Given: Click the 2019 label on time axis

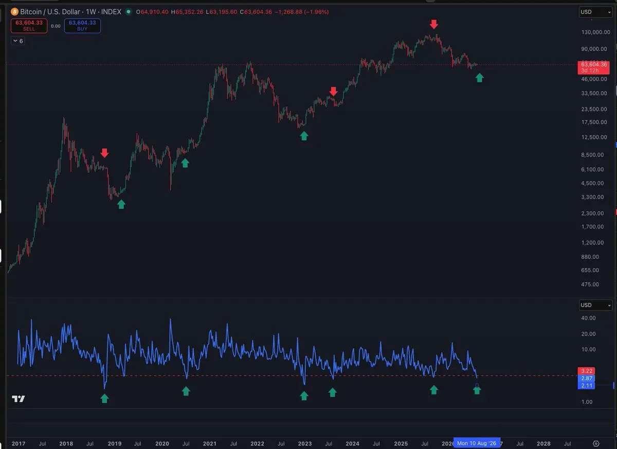Looking at the screenshot, I should tap(114, 443).
